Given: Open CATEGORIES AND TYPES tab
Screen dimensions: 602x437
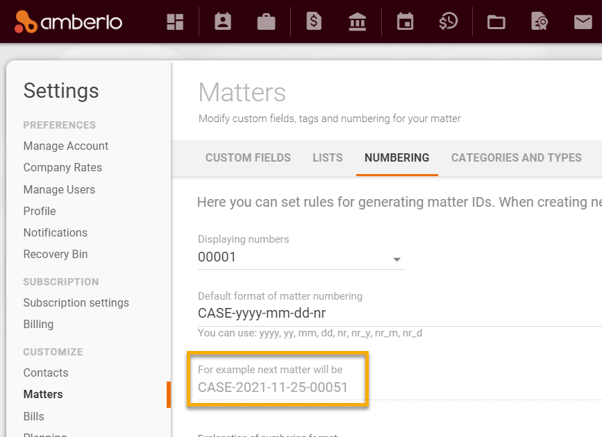Looking at the screenshot, I should coord(516,157).
